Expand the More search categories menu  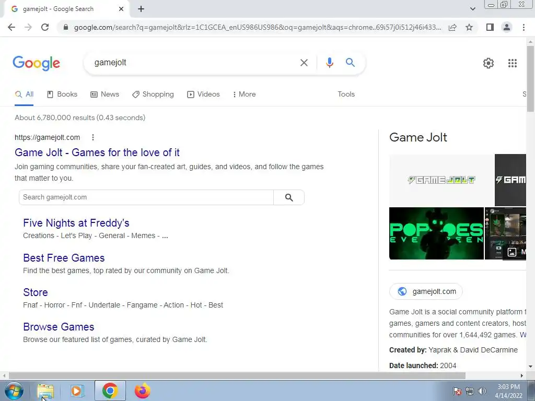[245, 95]
